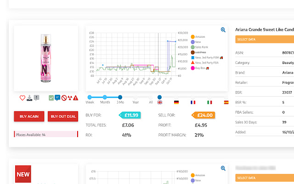Screen dimensions: 294x184
Task: Open the Ariana Grande Sweet Like Candy title
Action: (265, 29)
